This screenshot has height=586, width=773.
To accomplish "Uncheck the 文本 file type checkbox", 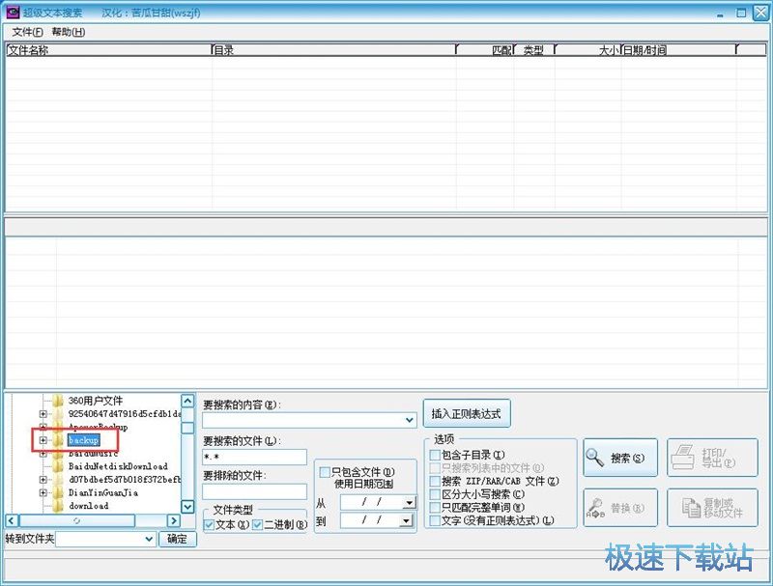I will click(x=209, y=525).
